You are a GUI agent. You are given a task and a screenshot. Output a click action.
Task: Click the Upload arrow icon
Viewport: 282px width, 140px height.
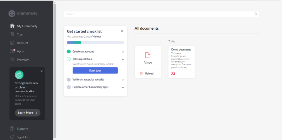(142, 74)
